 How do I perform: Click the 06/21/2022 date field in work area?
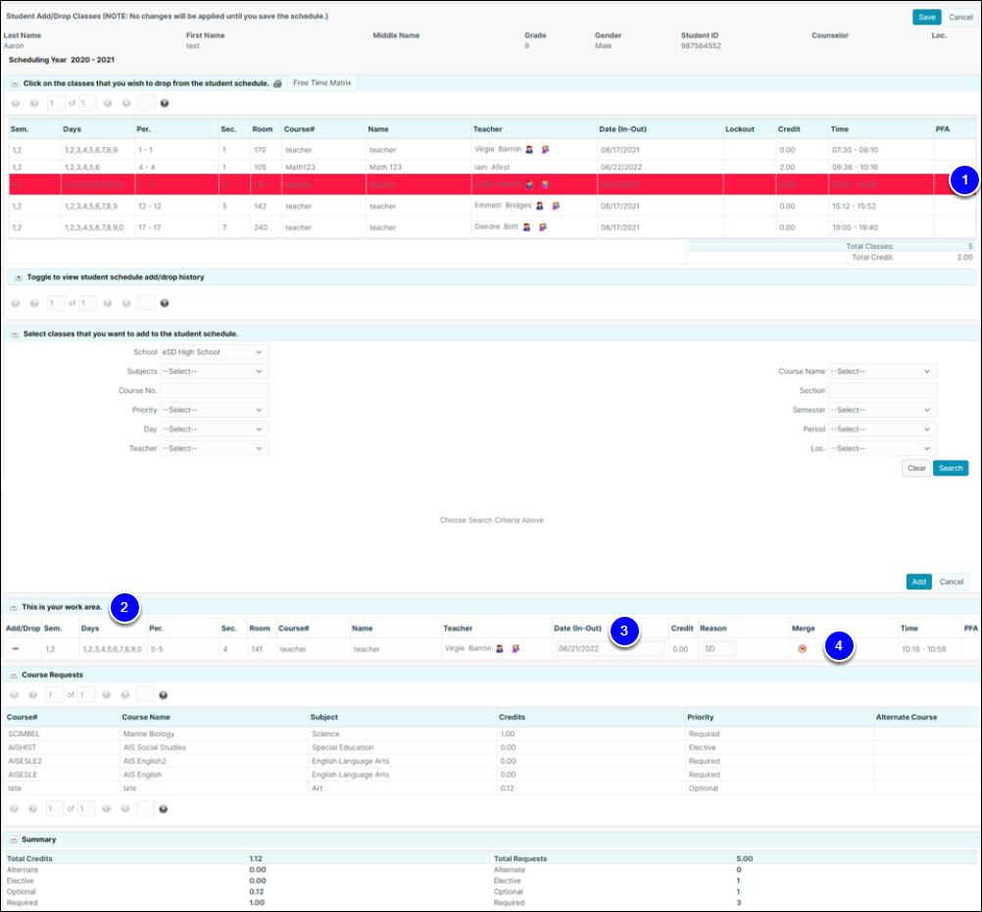pos(610,649)
